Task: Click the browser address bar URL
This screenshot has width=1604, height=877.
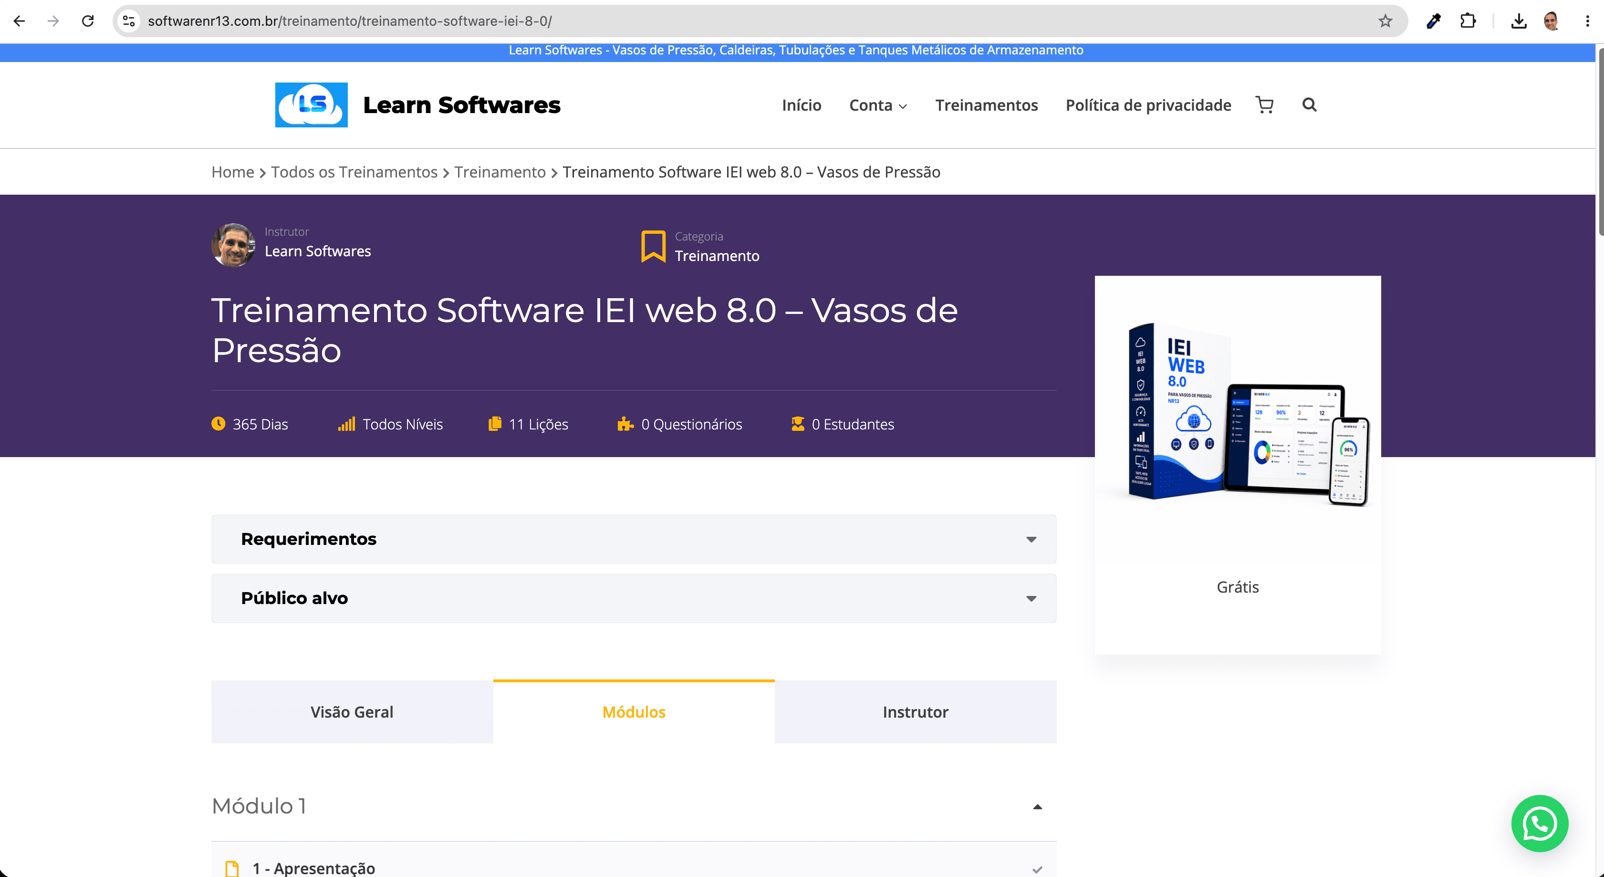Action: [350, 21]
